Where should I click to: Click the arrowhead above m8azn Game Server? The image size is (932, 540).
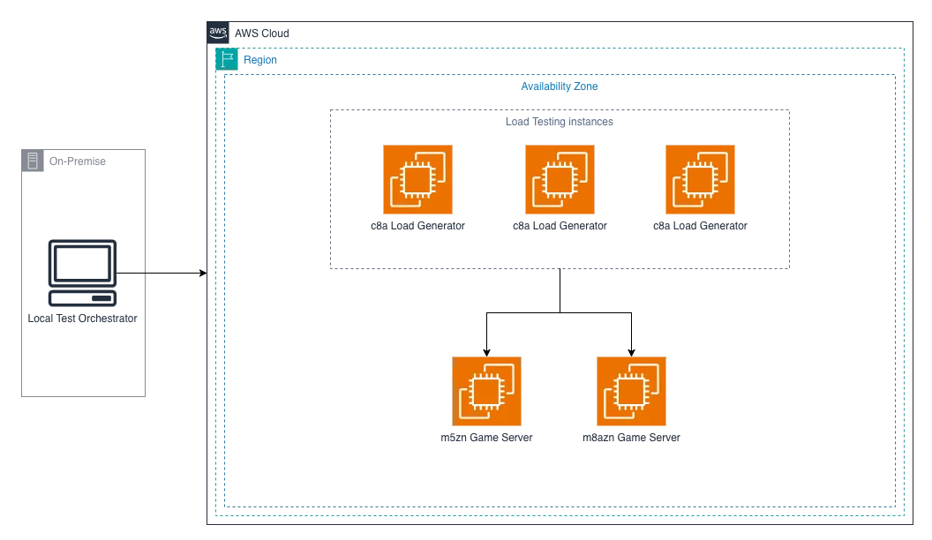click(x=631, y=353)
